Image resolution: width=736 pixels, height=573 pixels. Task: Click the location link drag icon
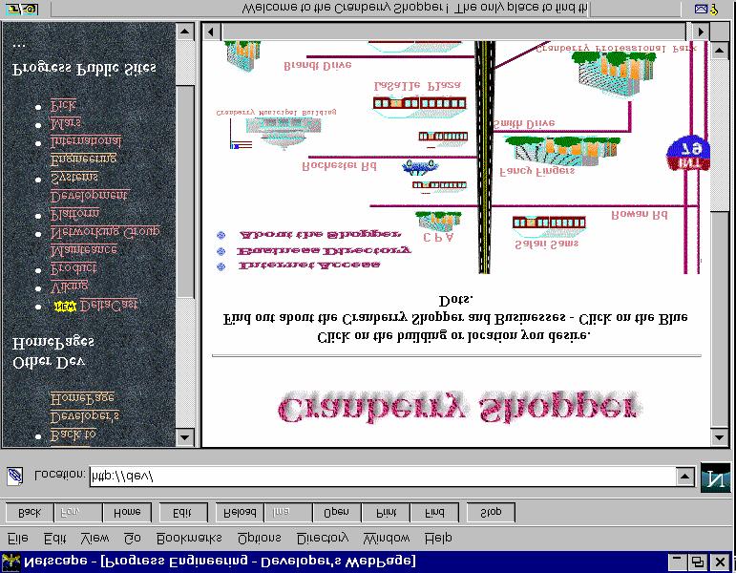pyautogui.click(x=14, y=477)
